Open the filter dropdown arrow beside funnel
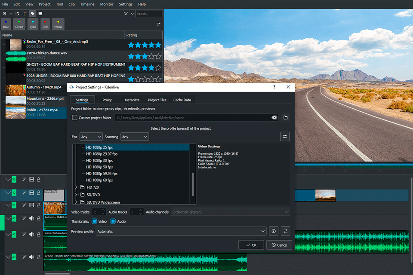The width and height of the screenshot is (413, 275). tap(132, 14)
